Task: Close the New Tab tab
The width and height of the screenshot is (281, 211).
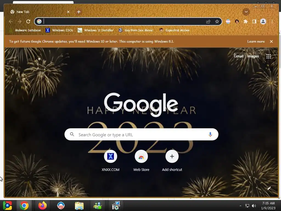Action: pyautogui.click(x=68, y=12)
